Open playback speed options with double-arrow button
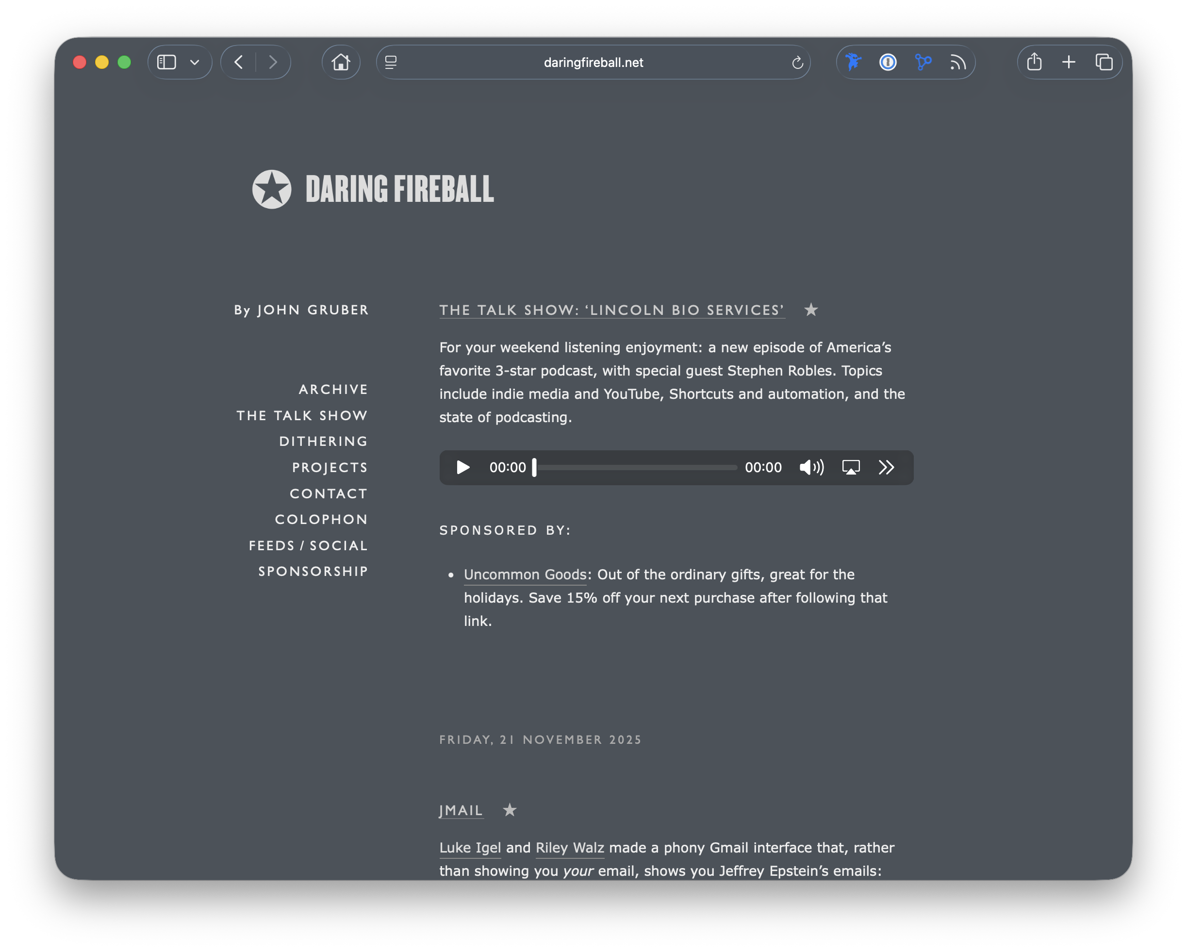1187x952 pixels. click(x=887, y=467)
